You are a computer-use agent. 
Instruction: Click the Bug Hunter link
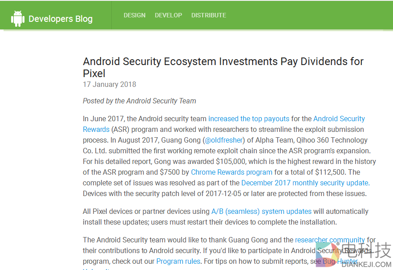coord(340,261)
